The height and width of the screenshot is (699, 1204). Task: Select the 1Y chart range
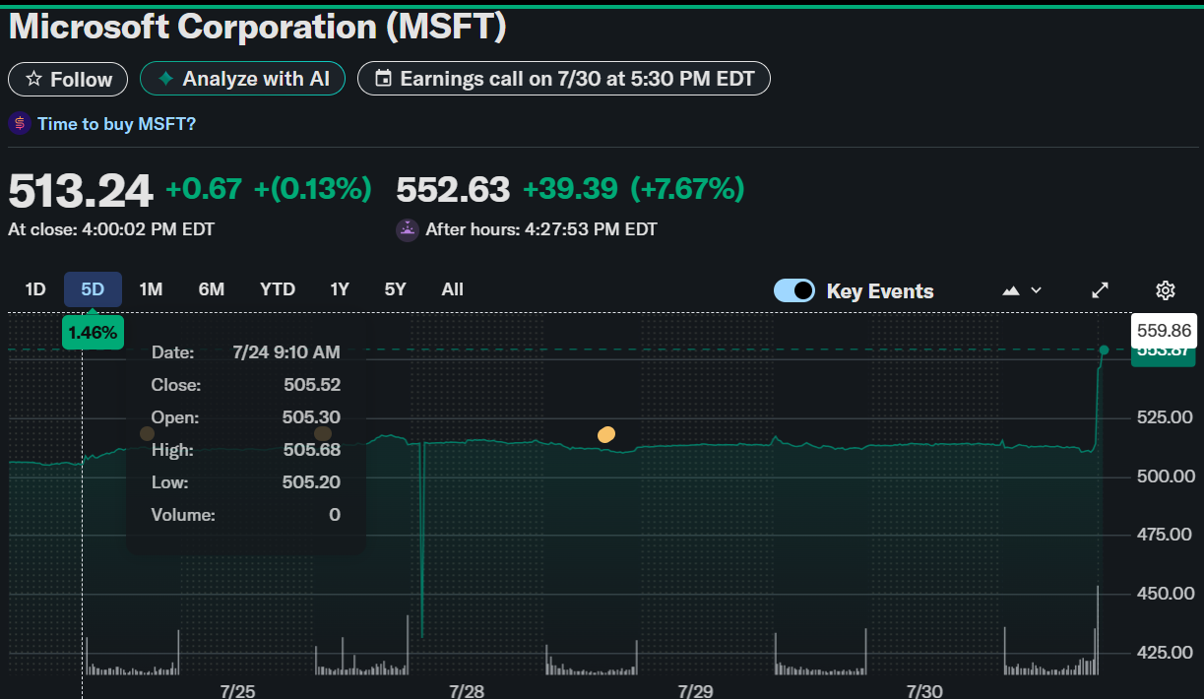[340, 289]
